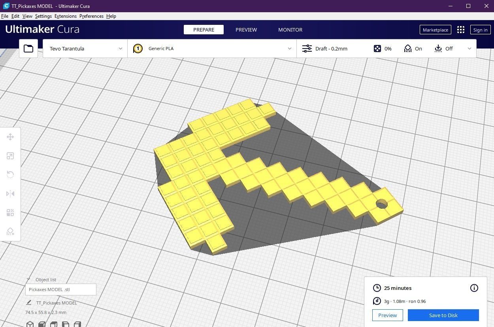The height and width of the screenshot is (327, 494).
Task: Select the Support Blocker tool
Action: point(10,232)
